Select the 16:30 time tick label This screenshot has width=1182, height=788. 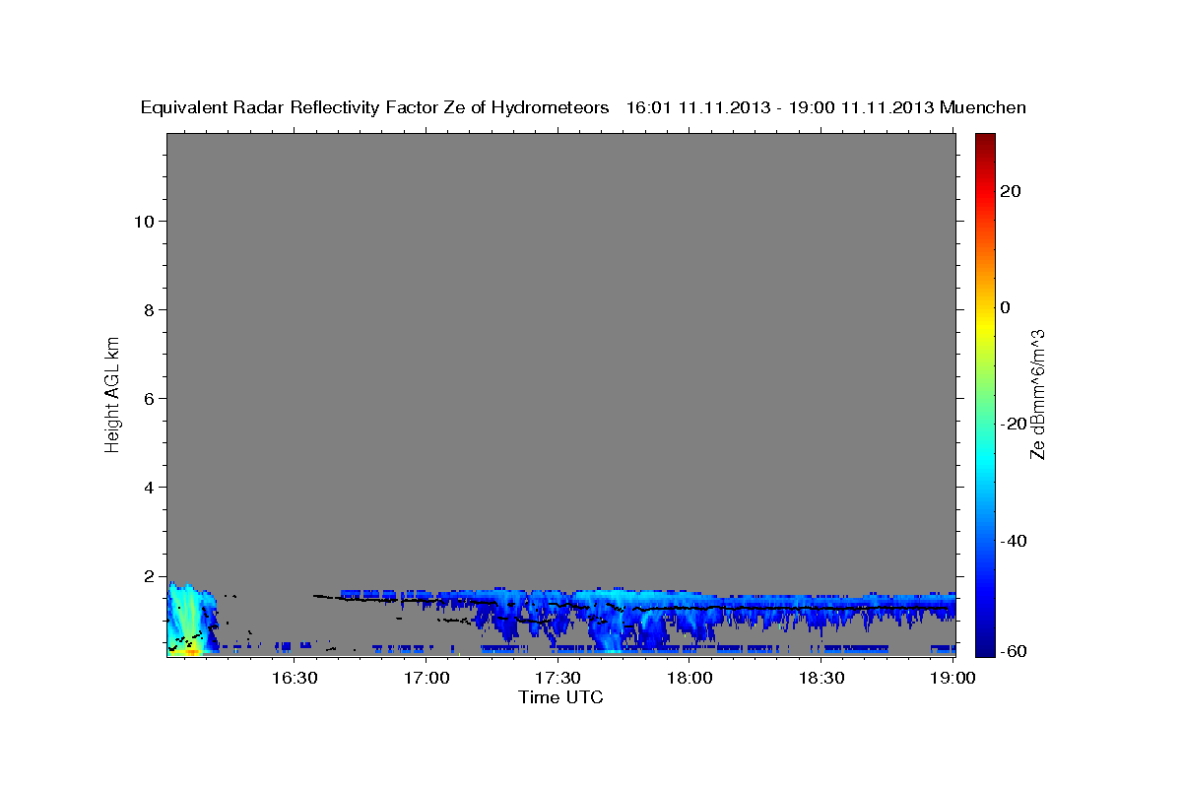tap(295, 678)
